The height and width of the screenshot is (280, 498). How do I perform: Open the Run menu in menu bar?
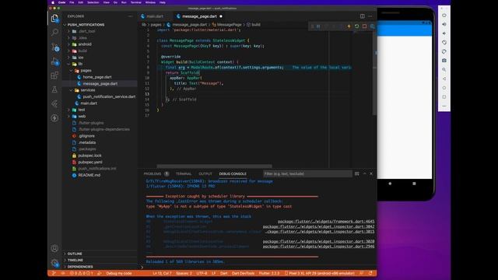[124, 2]
